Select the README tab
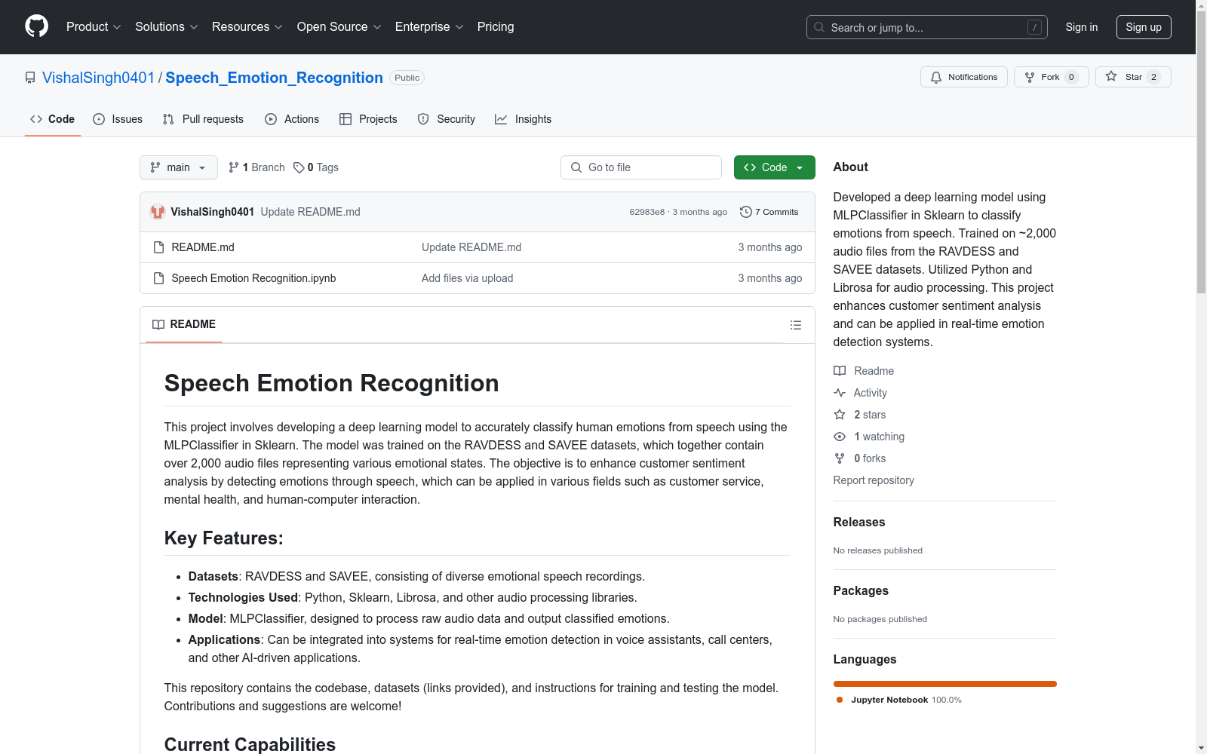This screenshot has height=754, width=1207. (x=184, y=324)
